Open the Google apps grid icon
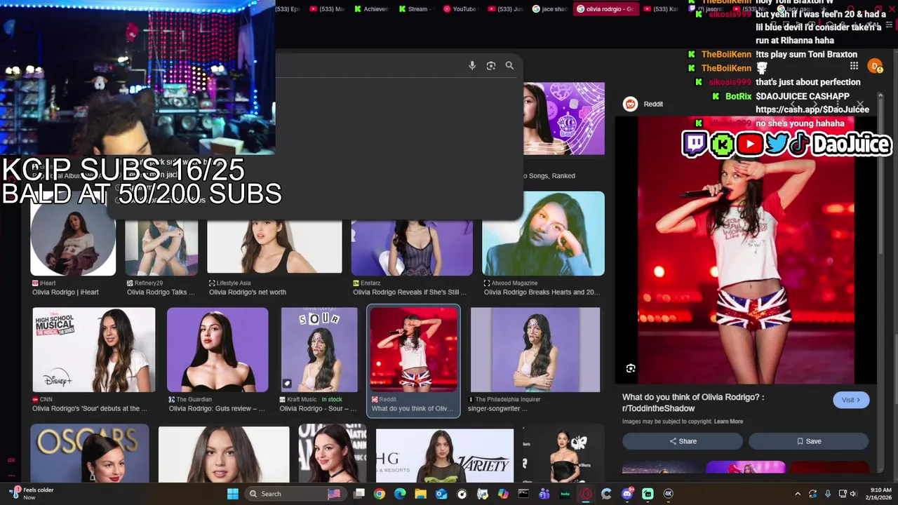Screen dimensions: 898x505 (x=854, y=66)
